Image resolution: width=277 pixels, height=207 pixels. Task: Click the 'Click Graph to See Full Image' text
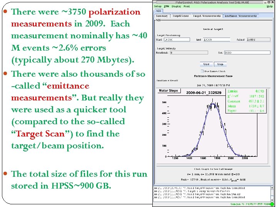pos(213,169)
